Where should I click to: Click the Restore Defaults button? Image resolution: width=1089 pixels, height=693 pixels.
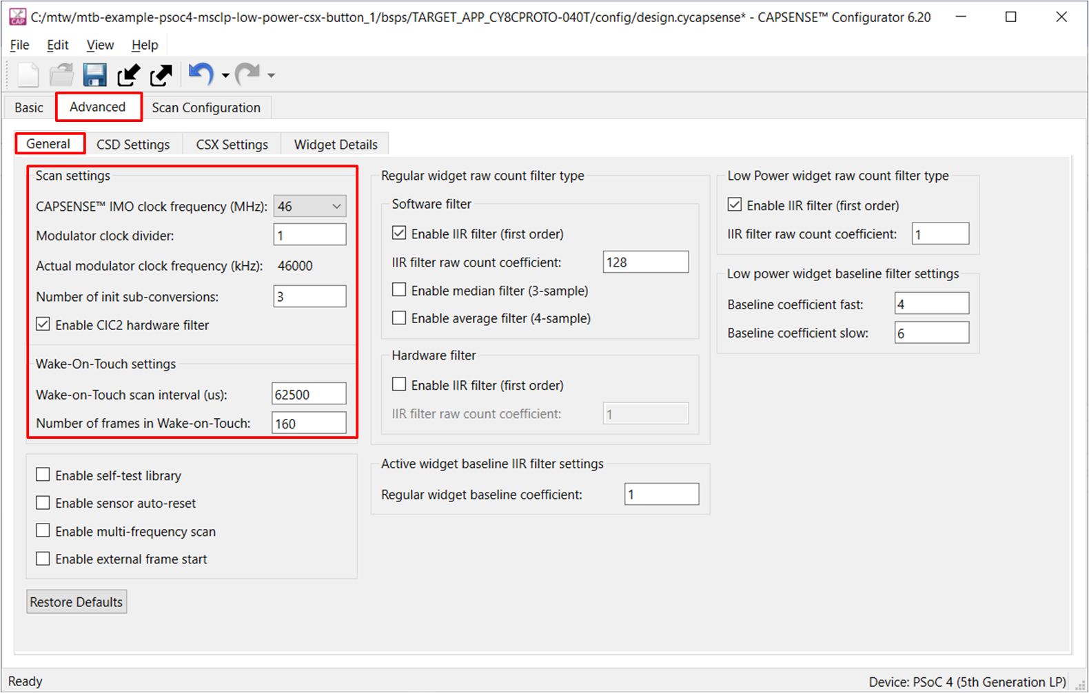point(77,601)
